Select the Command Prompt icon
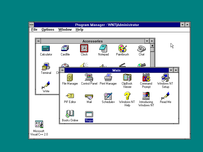 [x=146, y=78]
